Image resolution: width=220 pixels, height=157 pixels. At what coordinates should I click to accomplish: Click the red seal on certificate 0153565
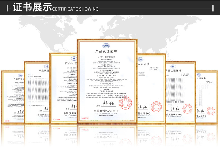pyautogui.click(x=125, y=103)
